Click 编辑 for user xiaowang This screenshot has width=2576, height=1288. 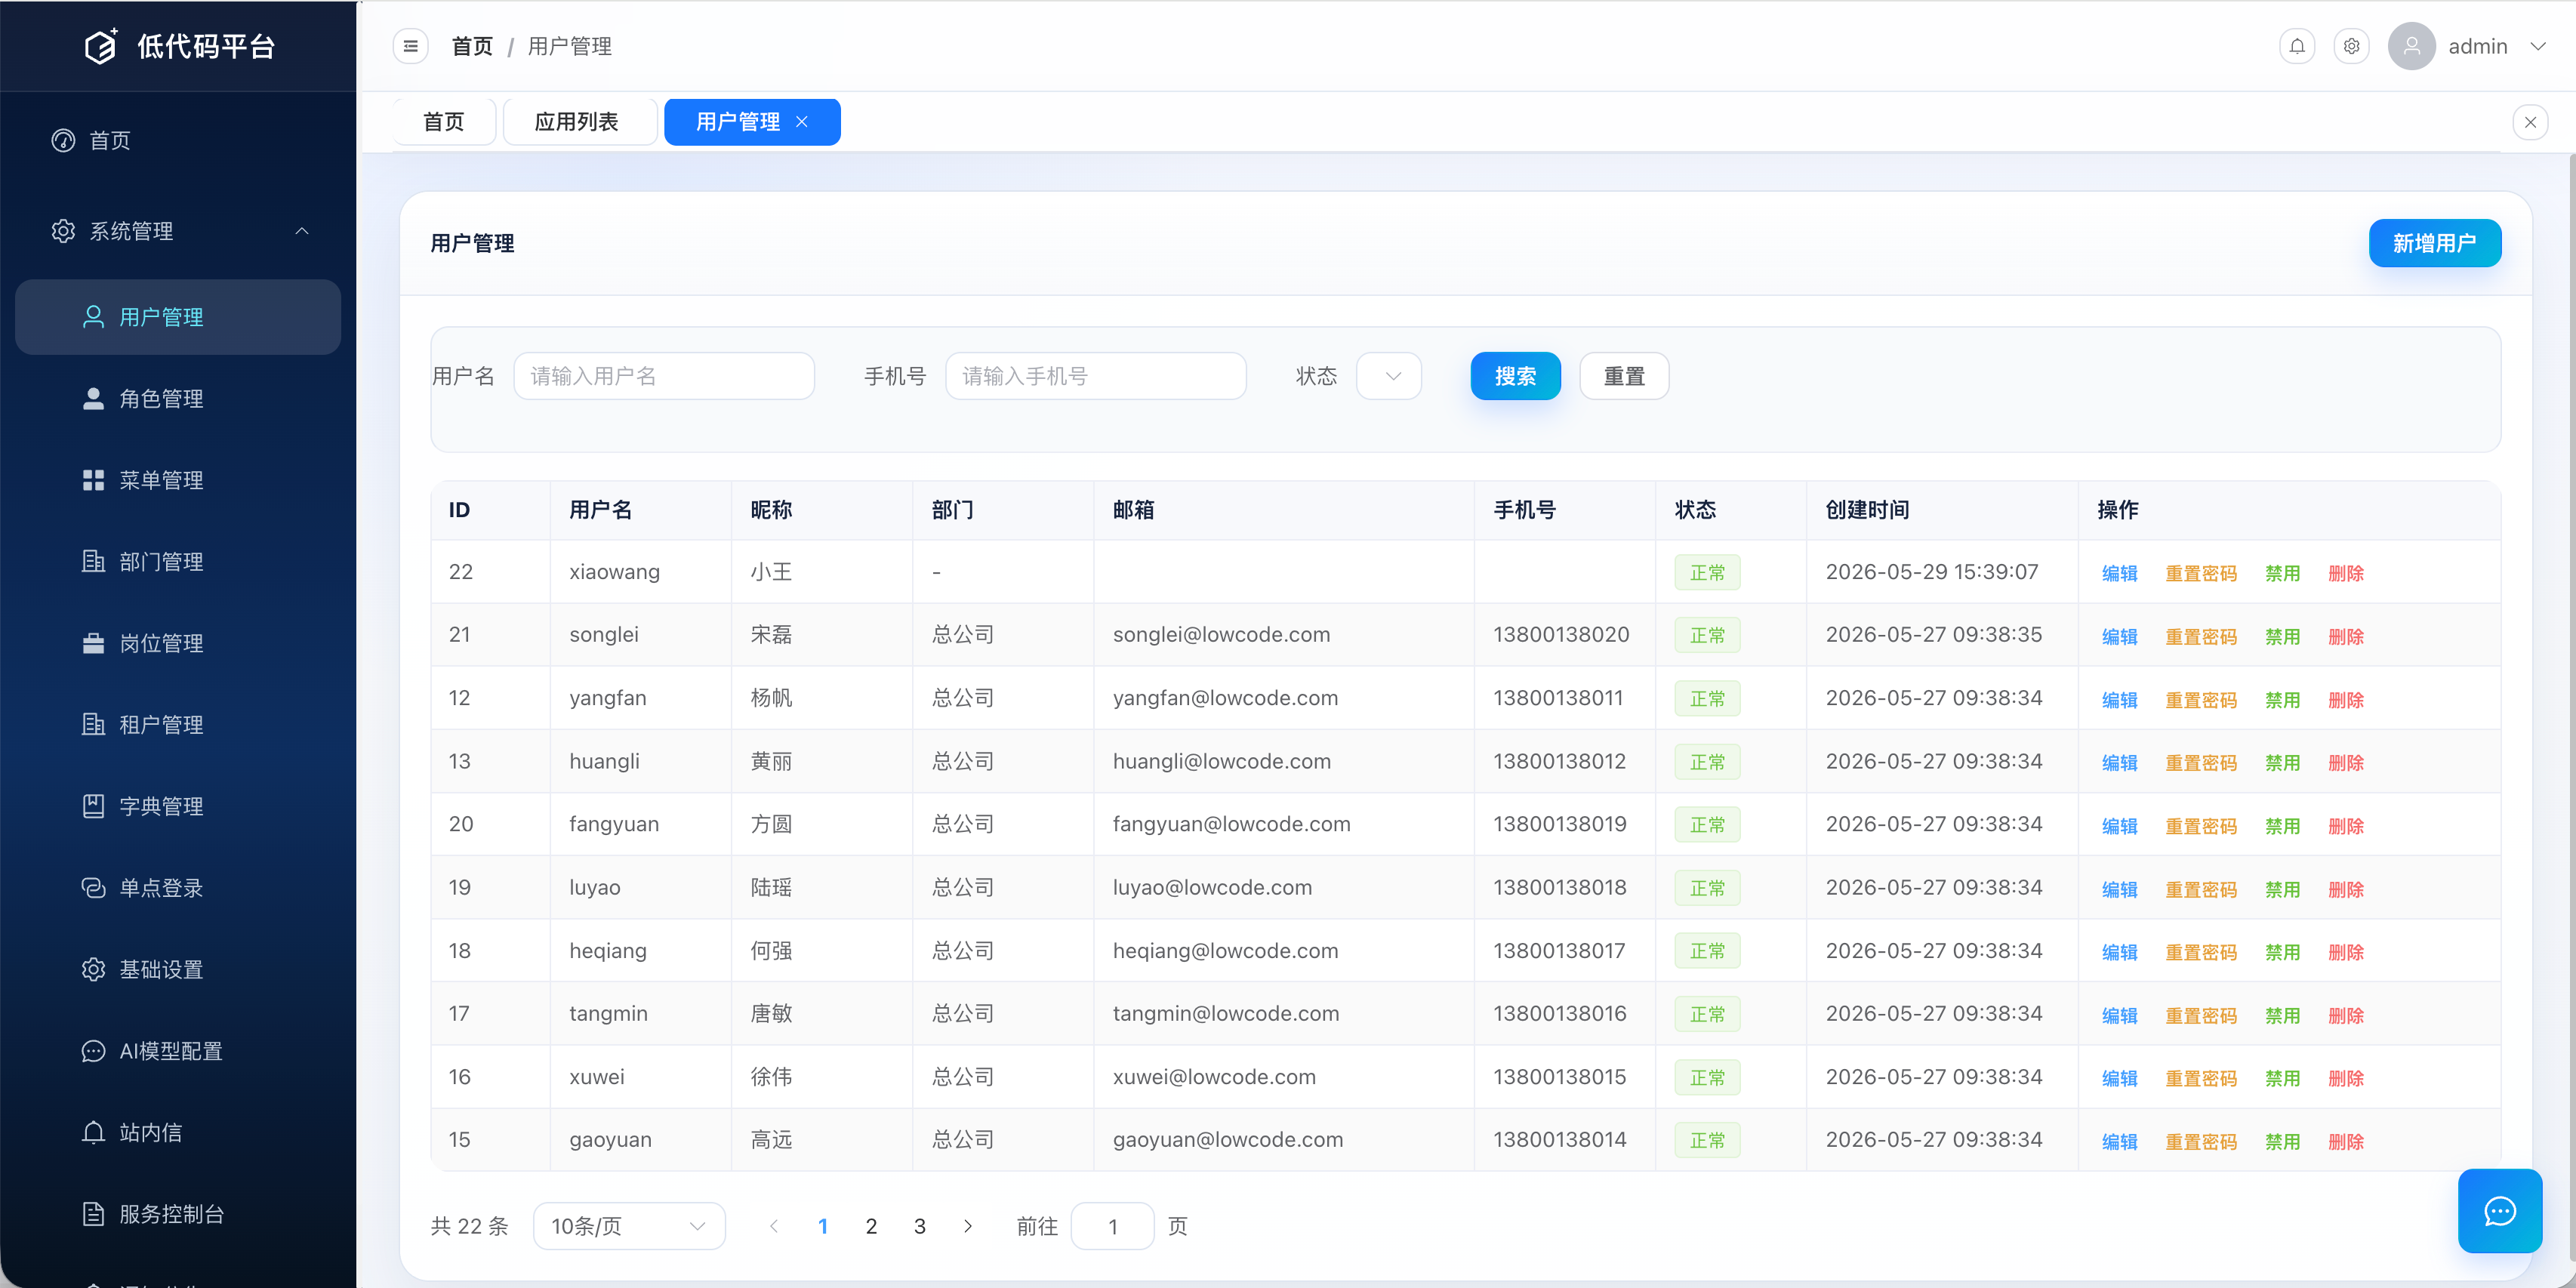pyautogui.click(x=2119, y=573)
